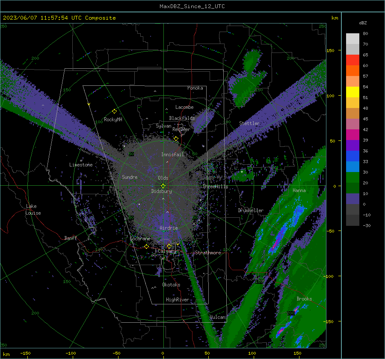Screen dimensions: 385x359
Task: Click the km unit label at the top right of the map
Action: 335,18
